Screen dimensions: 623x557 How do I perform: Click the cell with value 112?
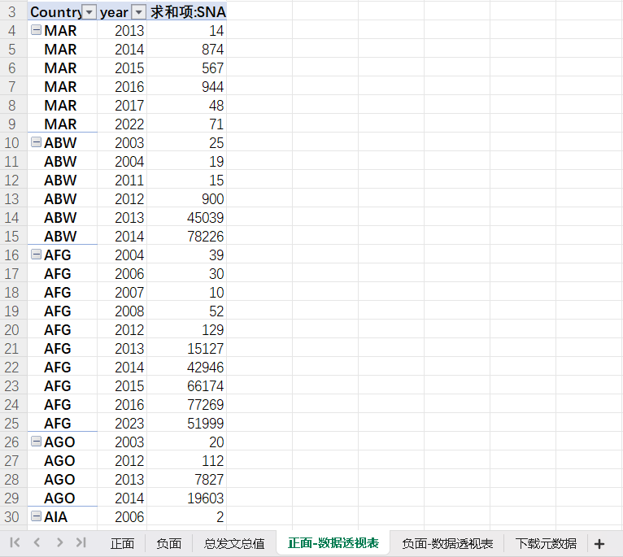pyautogui.click(x=187, y=461)
